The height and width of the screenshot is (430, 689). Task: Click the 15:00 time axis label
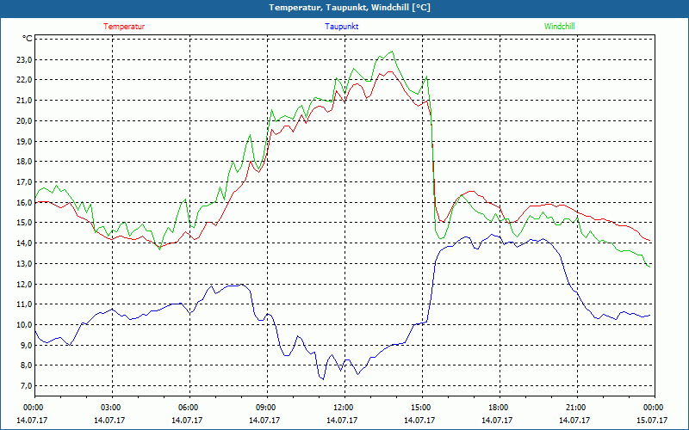[422, 408]
